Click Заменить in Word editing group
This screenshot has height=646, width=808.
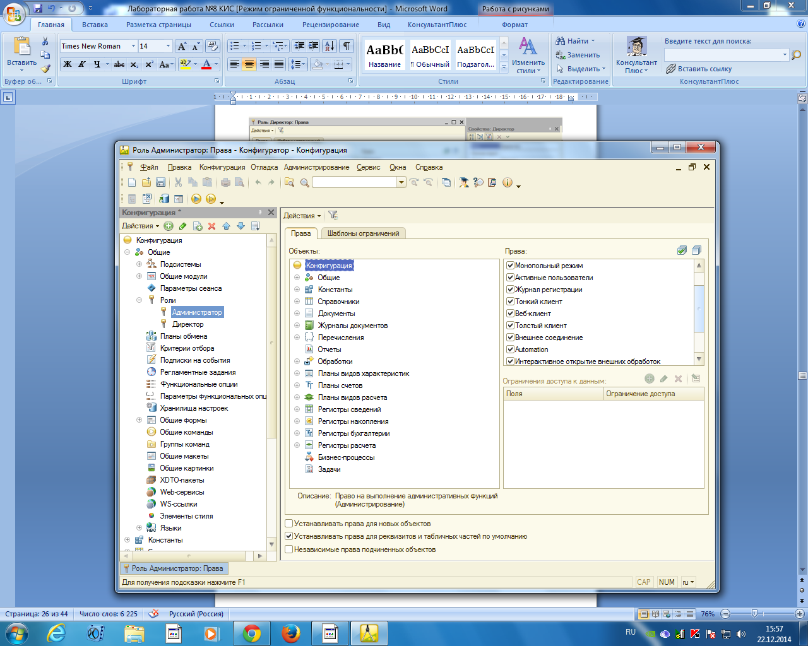click(578, 55)
